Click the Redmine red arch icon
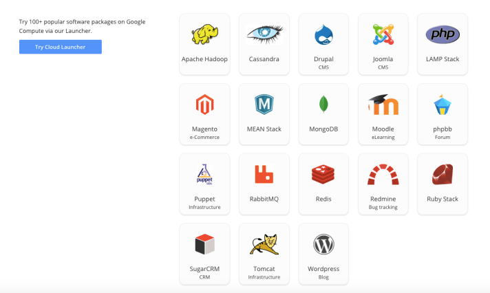 383,174
